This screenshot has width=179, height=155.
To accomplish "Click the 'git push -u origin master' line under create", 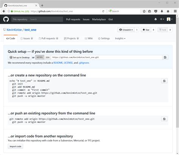I will [x=29, y=96].
